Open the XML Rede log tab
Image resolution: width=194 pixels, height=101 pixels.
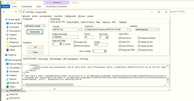tap(84, 59)
